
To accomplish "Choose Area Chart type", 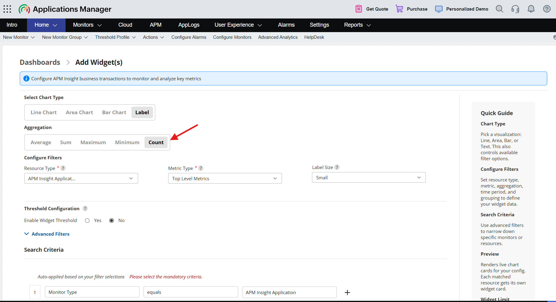I will click(x=80, y=112).
